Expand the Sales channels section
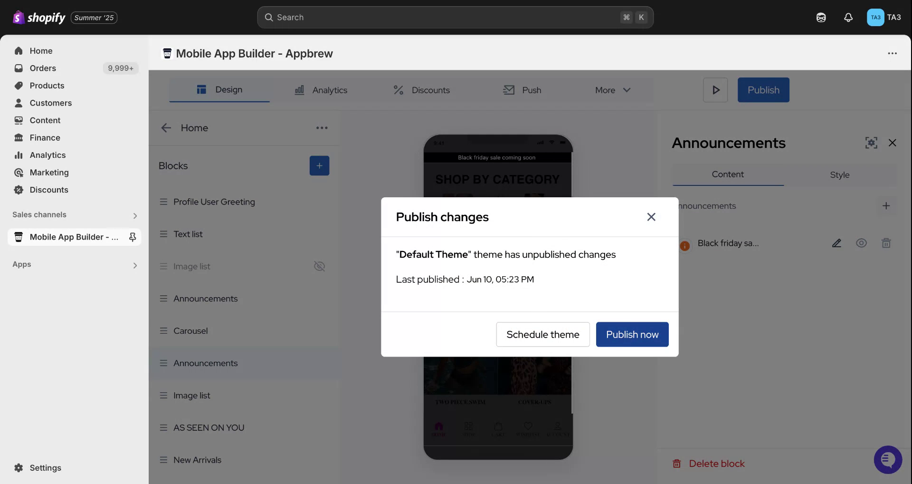This screenshot has width=912, height=484. point(135,215)
